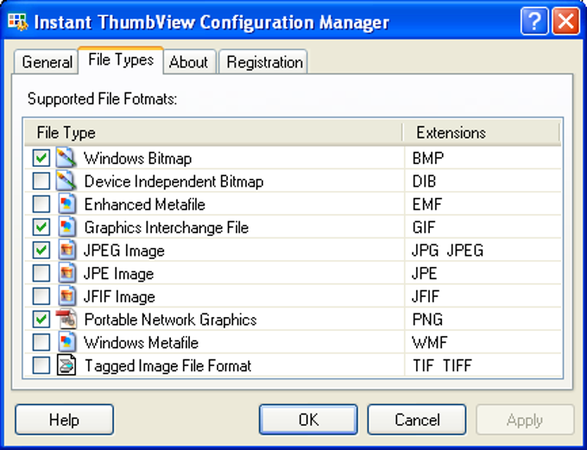Click the Device Independent Bitmap icon

pyautogui.click(x=66, y=181)
